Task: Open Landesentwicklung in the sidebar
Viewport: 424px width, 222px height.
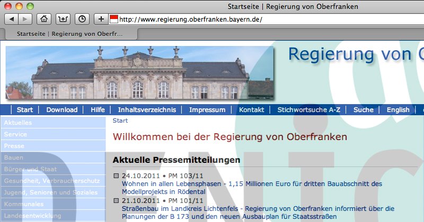Action: tap(53, 215)
